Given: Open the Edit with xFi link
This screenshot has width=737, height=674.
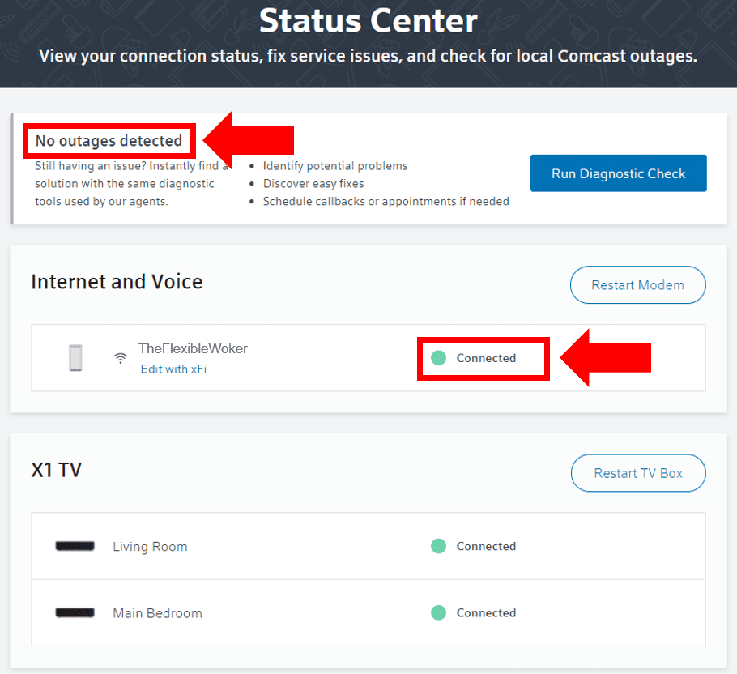Looking at the screenshot, I should 173,369.
